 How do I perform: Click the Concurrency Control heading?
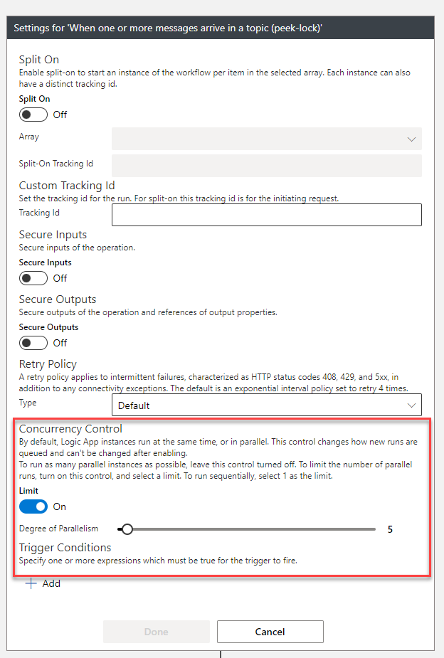tap(70, 429)
